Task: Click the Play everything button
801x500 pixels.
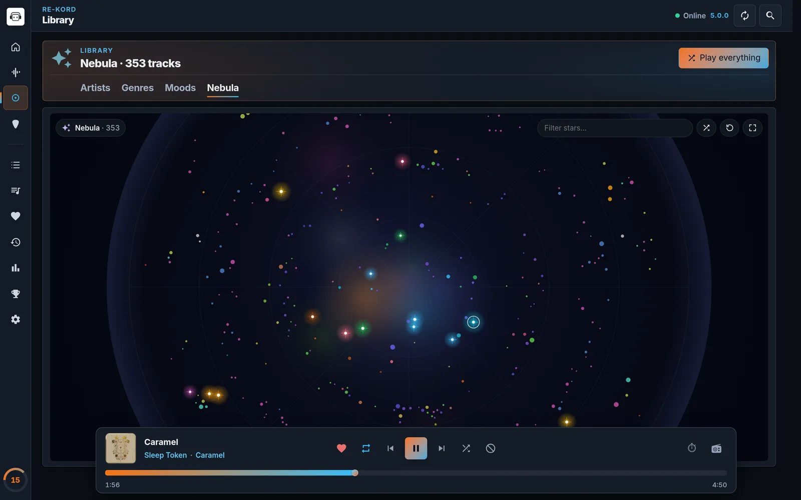Action: [723, 58]
